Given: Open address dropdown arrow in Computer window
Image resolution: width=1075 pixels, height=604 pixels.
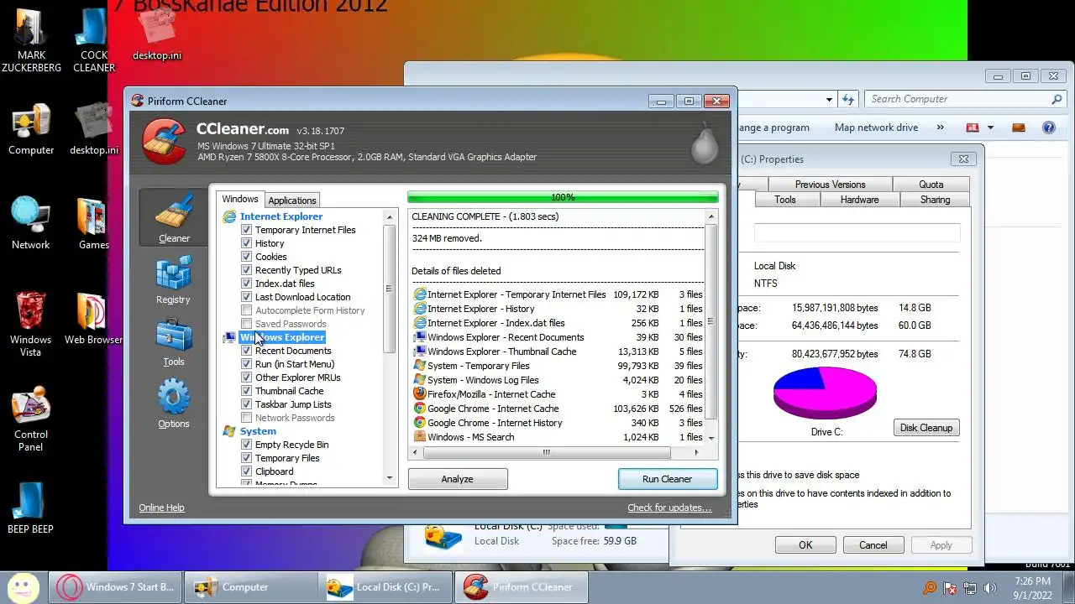Looking at the screenshot, I should click(x=829, y=99).
